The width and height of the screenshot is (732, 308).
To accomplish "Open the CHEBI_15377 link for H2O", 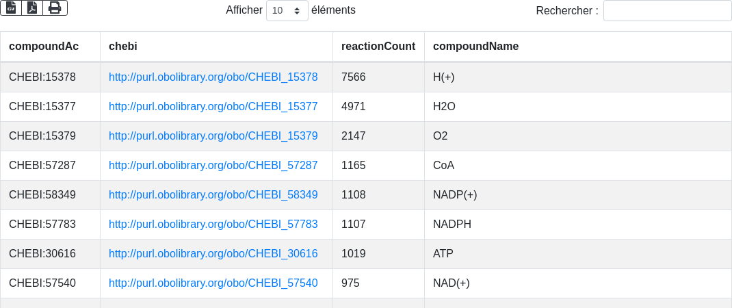I will coord(213,107).
